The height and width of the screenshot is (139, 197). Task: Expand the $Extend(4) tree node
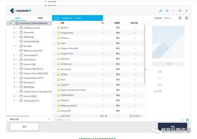[x=14, y=32]
